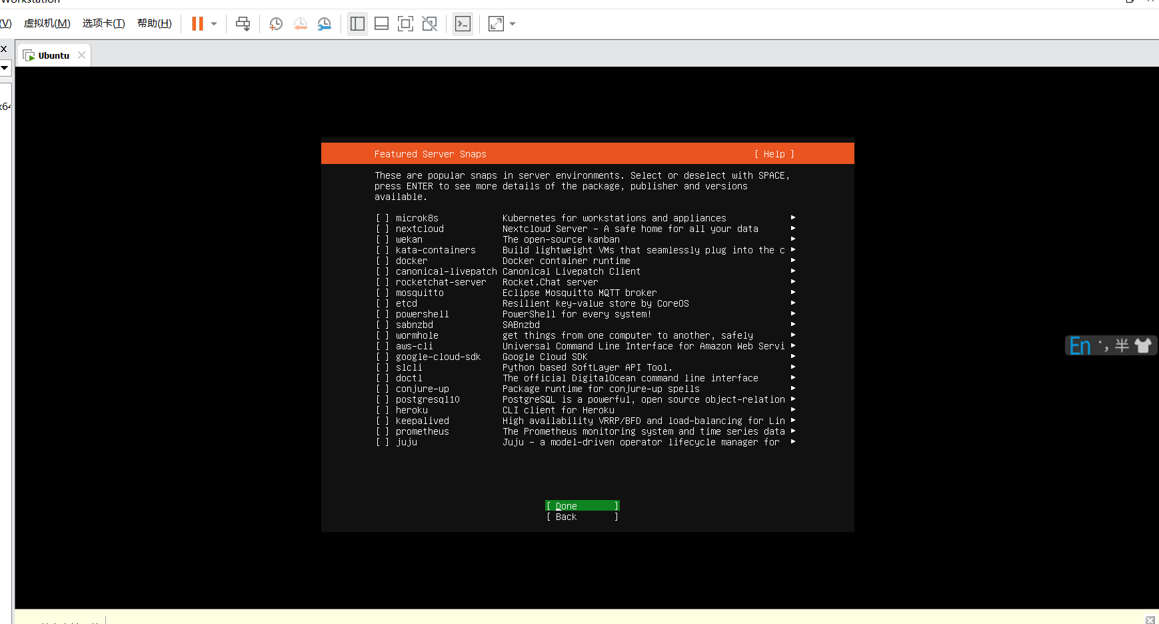Open the power options dropdown beside pause

[214, 24]
